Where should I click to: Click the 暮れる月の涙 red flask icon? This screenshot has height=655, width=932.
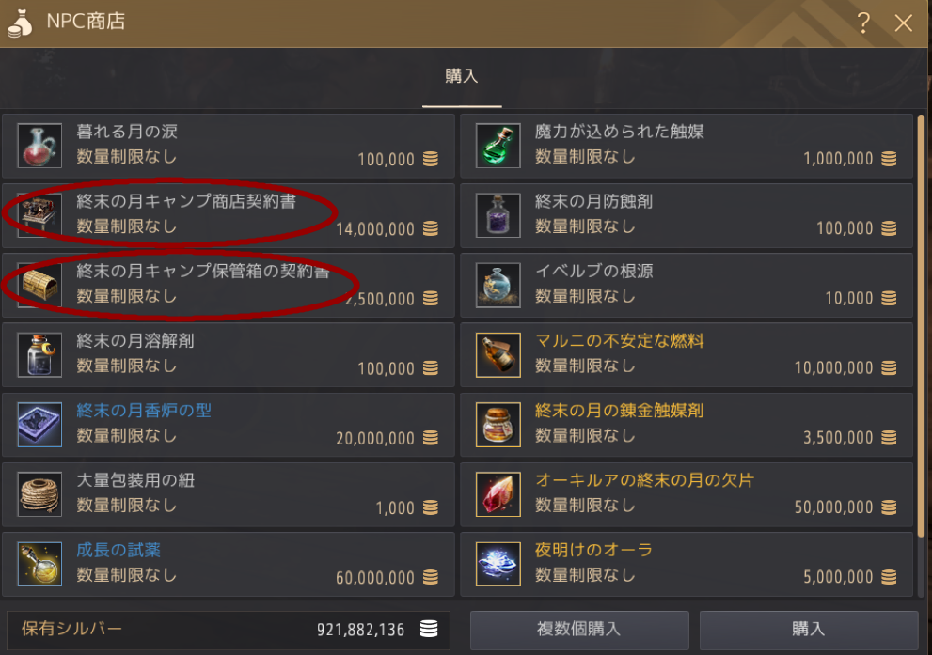pyautogui.click(x=39, y=146)
